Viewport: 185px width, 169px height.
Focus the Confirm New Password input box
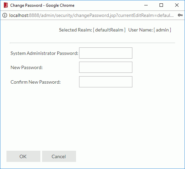point(106,82)
